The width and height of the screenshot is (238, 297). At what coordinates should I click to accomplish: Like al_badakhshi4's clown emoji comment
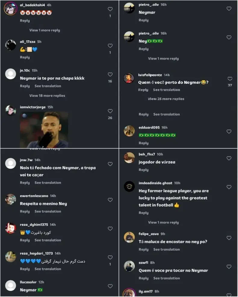click(110, 9)
